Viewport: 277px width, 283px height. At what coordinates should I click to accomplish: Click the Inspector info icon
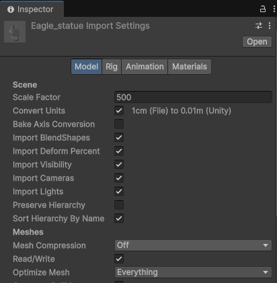(x=11, y=9)
